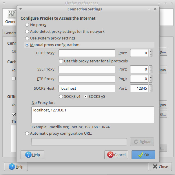Increase FTP Proxy port with up arrow
Viewport: 175px width, 175px height.
coord(151,77)
